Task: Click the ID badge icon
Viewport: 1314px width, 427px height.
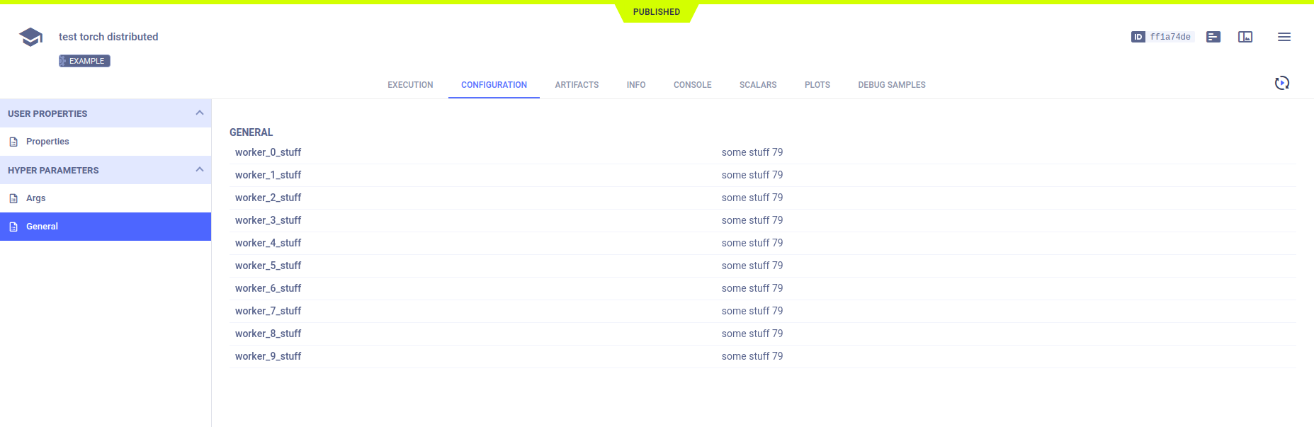Action: (1138, 37)
